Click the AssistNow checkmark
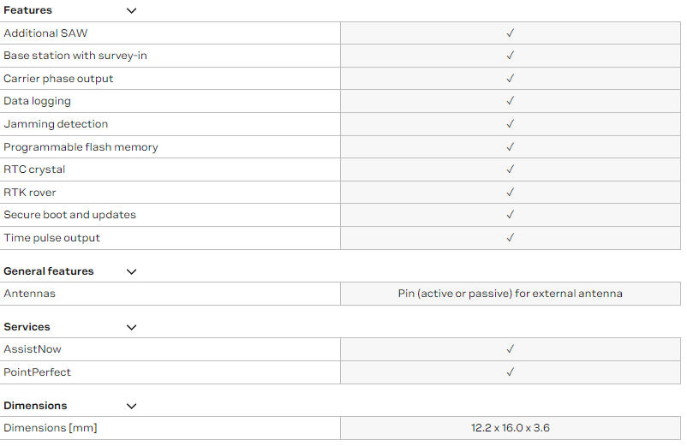The width and height of the screenshot is (687, 446). pos(510,348)
